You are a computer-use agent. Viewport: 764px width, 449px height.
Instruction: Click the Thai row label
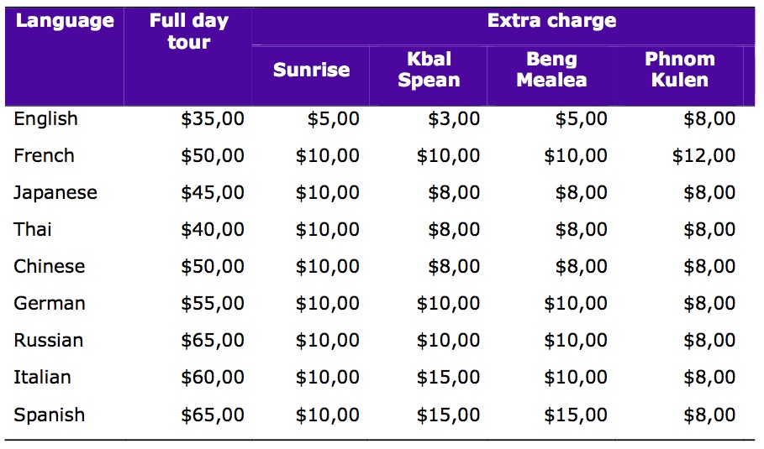[x=32, y=229]
